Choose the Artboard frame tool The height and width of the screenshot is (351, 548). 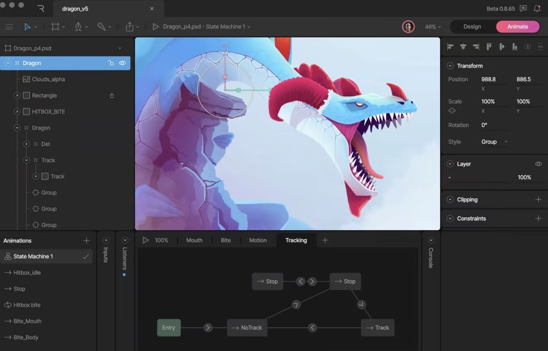tap(55, 27)
